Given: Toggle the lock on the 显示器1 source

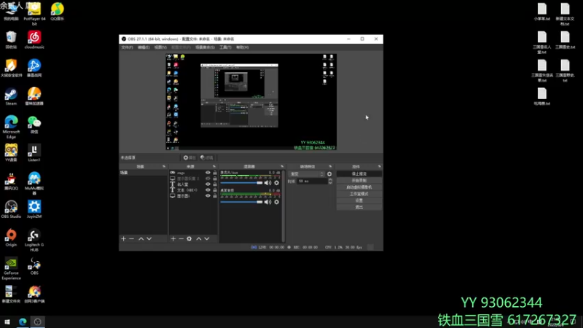Looking at the screenshot, I should click(215, 195).
